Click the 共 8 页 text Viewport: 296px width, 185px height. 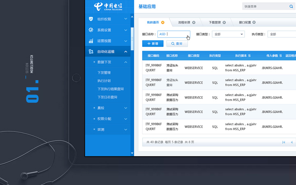[190, 142]
